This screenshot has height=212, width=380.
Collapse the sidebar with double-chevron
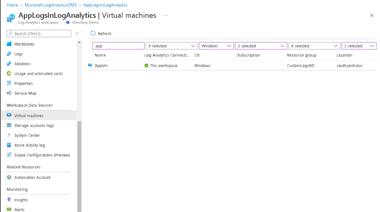pyautogui.click(x=77, y=33)
